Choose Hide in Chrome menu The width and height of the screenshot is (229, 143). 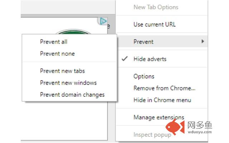(162, 100)
